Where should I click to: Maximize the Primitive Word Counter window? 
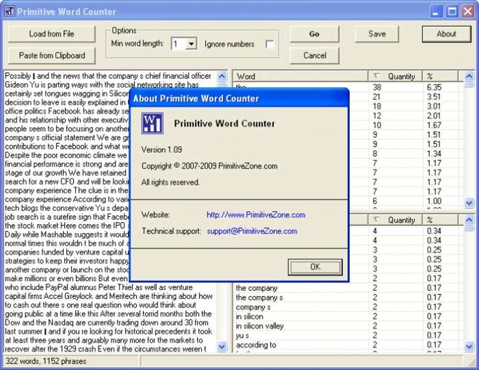coord(452,12)
